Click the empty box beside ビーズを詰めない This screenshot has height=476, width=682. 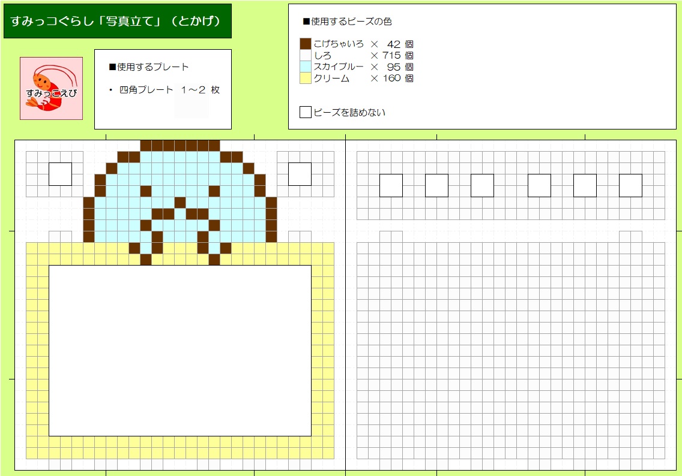click(306, 112)
